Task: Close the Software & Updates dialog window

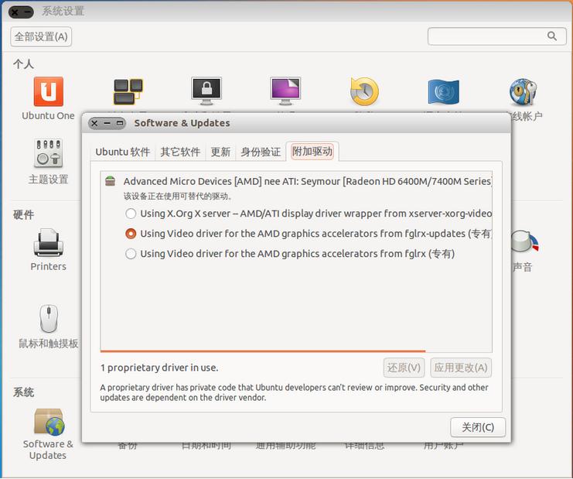Action: pyautogui.click(x=94, y=123)
